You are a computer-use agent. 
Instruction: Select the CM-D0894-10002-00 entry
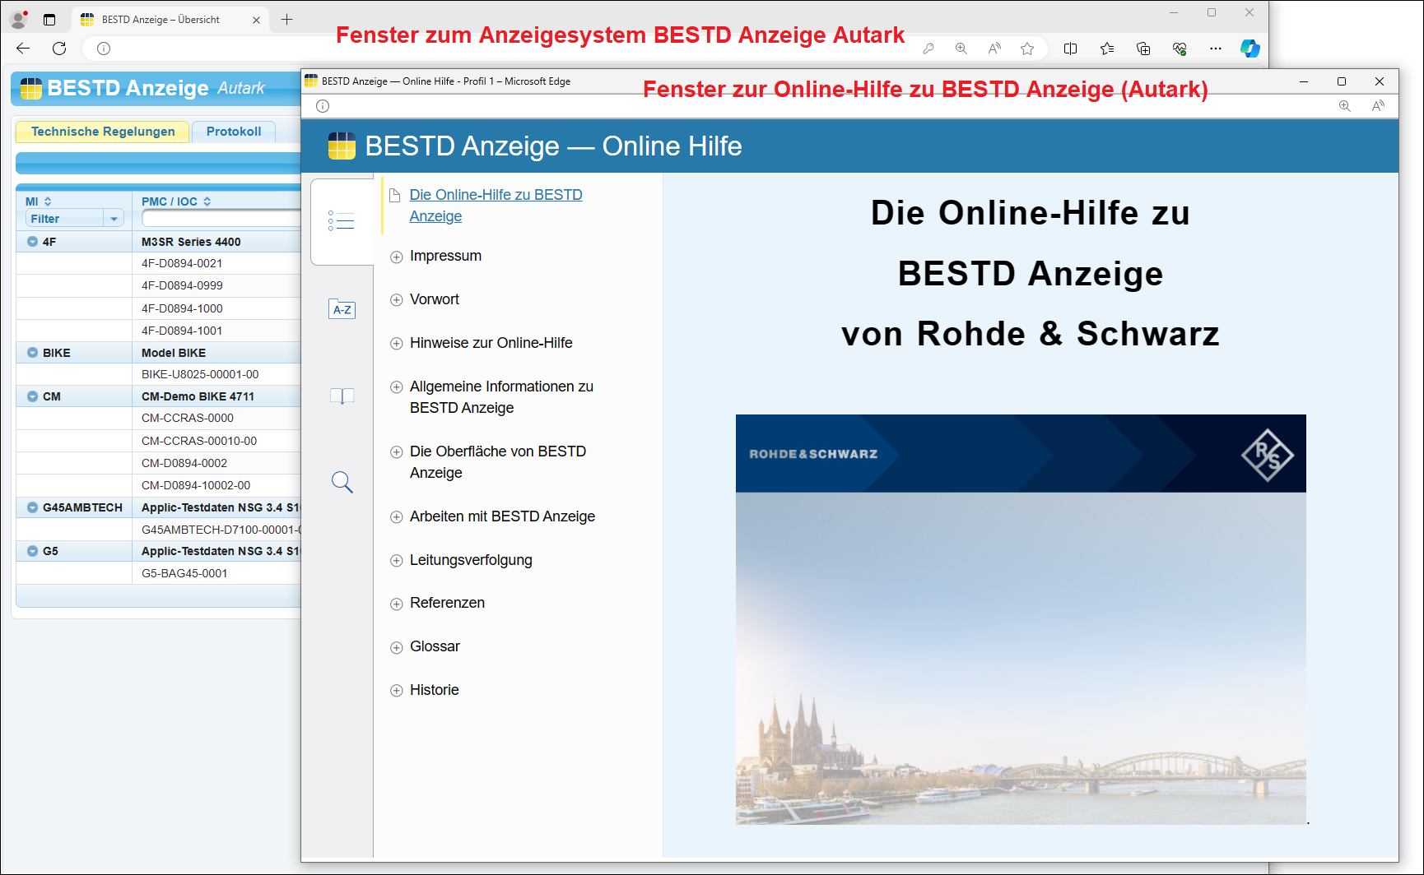pos(196,485)
